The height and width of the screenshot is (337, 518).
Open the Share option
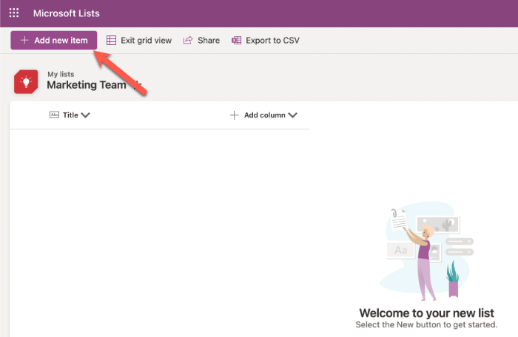(209, 40)
